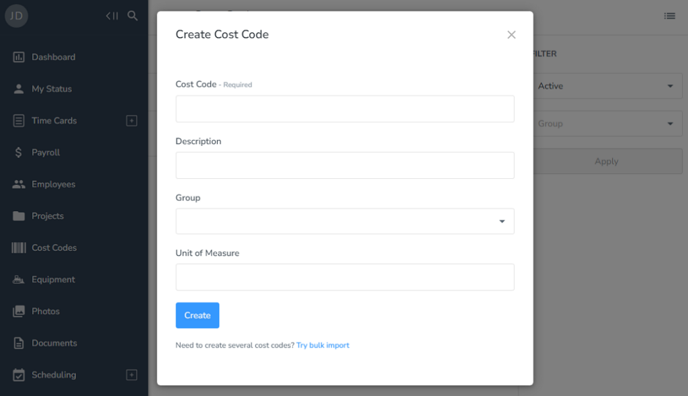Screen dimensions: 688x396
Task: Open the Dashboard sidebar icon
Action: (x=20, y=57)
